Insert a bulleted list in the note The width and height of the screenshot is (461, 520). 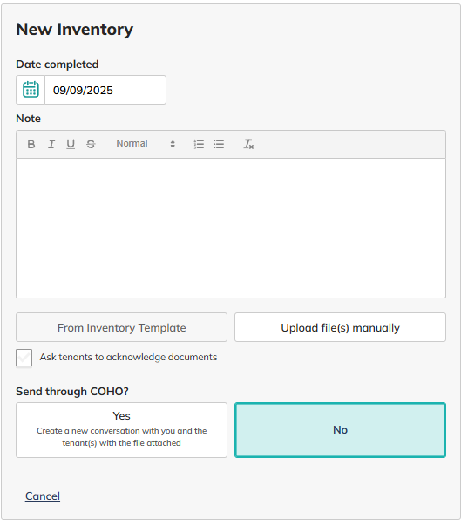pos(219,144)
